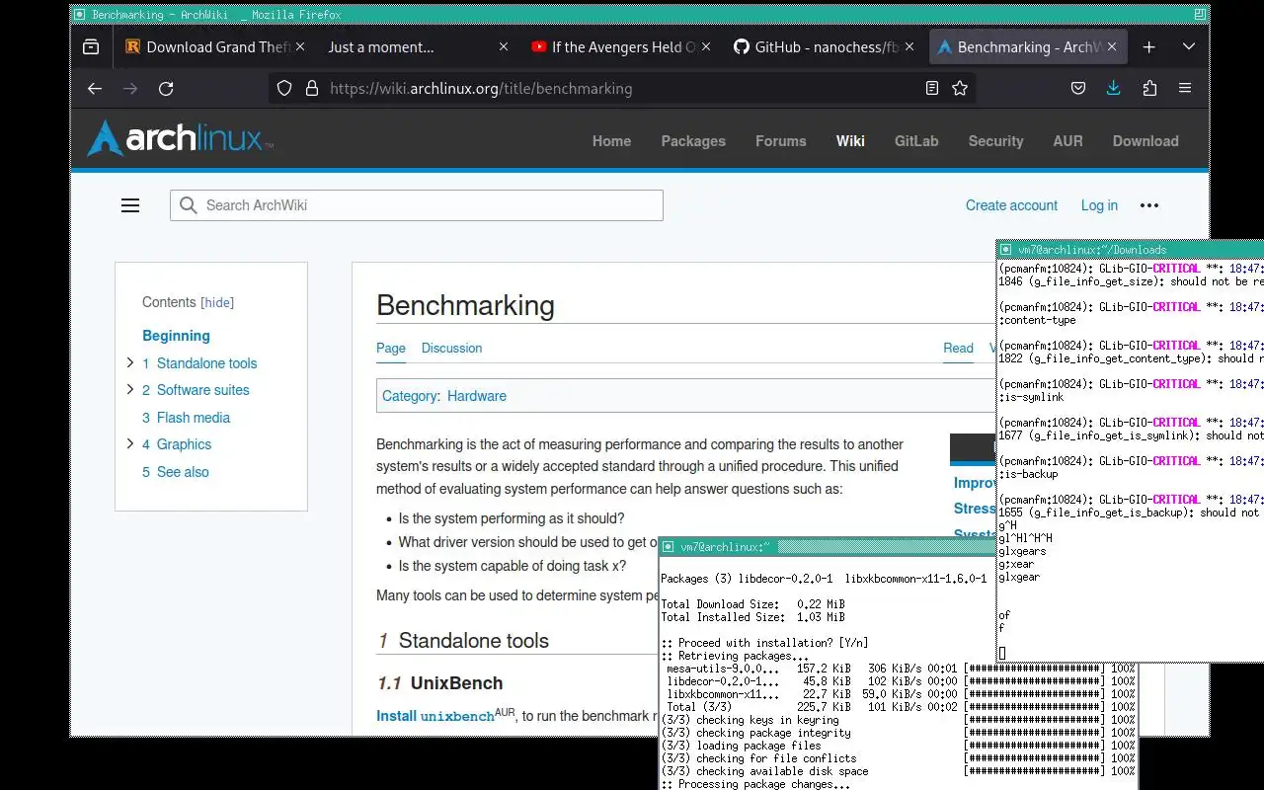This screenshot has width=1264, height=790.
Task: Open Pocket save icon
Action: pos(1078,88)
